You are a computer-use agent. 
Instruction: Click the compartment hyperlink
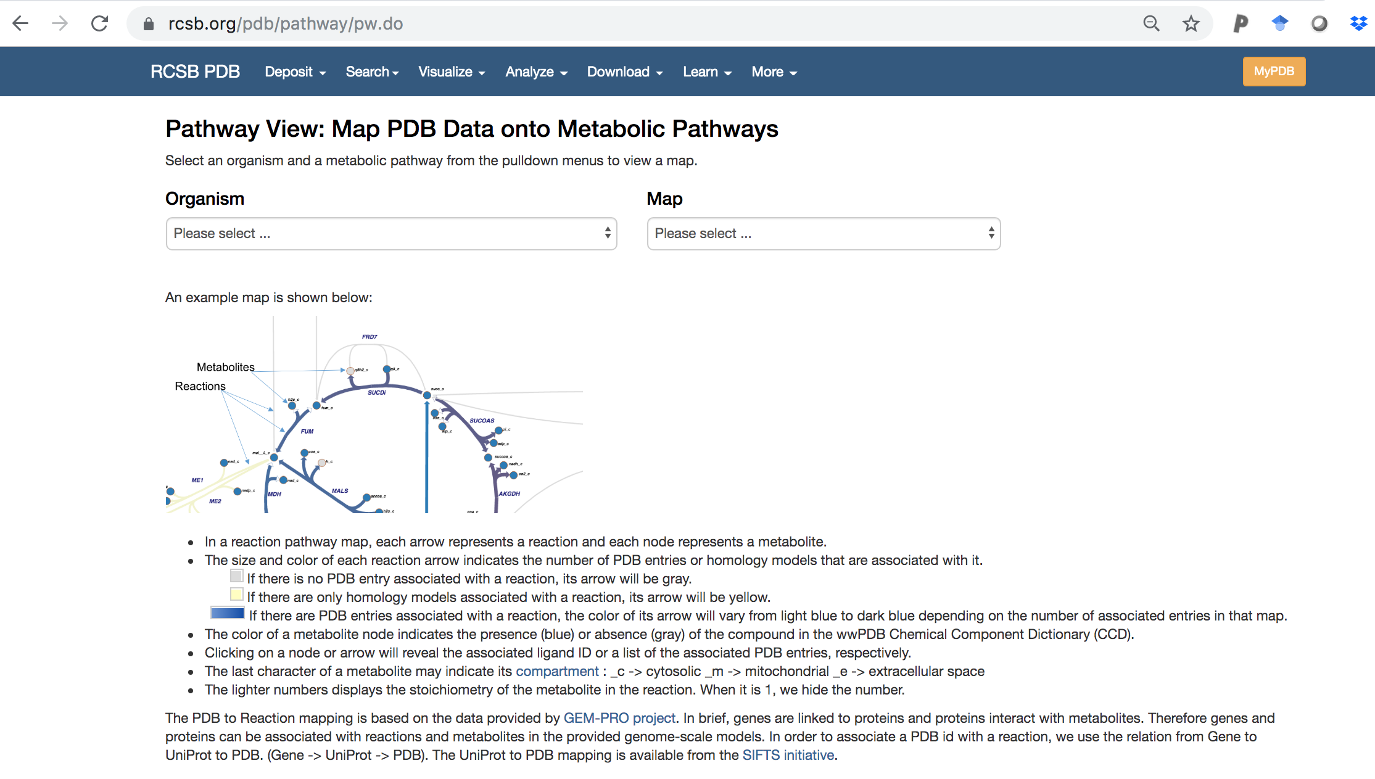pyautogui.click(x=557, y=671)
